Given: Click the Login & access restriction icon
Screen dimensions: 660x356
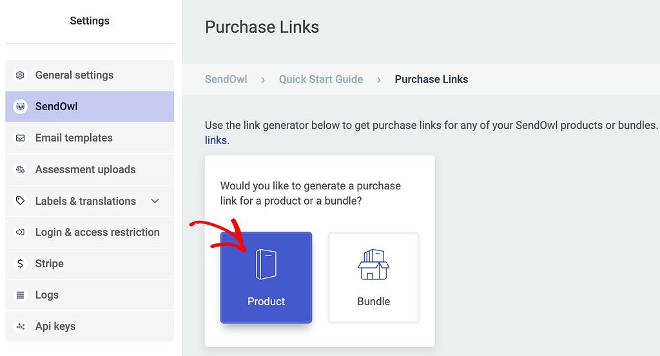Looking at the screenshot, I should click(x=20, y=232).
